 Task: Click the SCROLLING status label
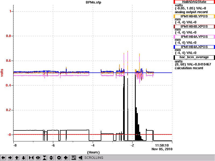point(94,158)
